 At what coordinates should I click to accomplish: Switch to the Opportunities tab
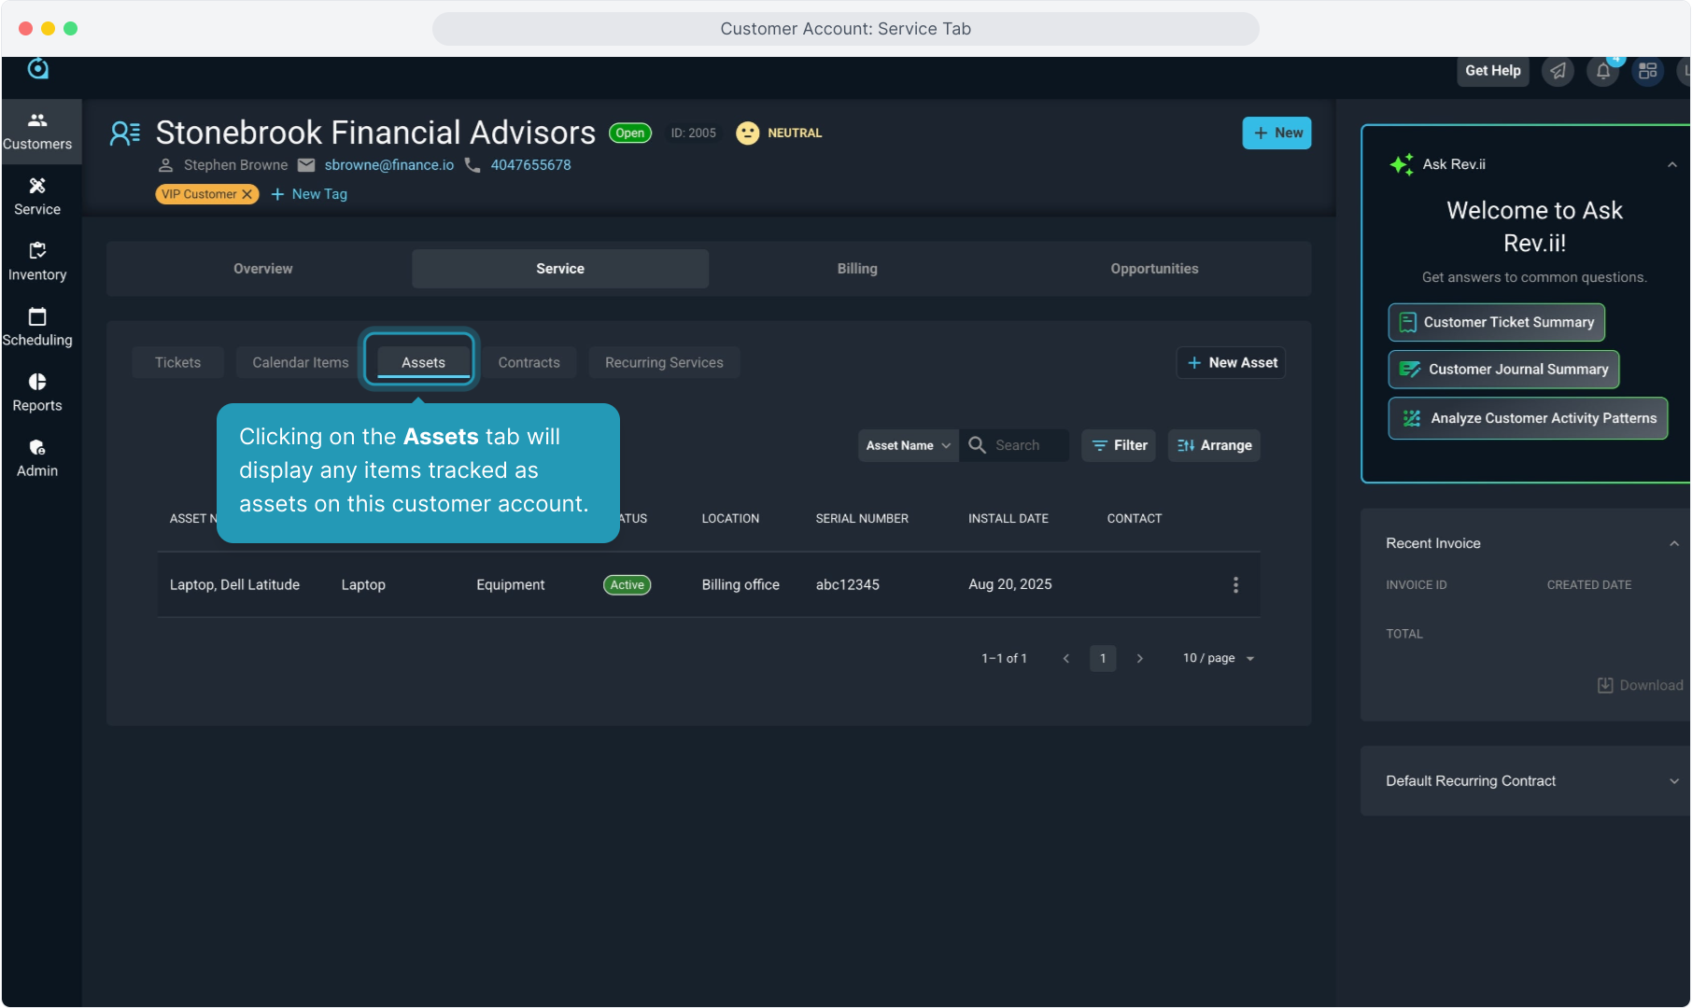coord(1154,269)
